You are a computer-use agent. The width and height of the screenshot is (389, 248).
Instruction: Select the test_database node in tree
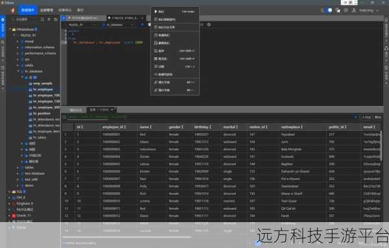click(x=35, y=174)
